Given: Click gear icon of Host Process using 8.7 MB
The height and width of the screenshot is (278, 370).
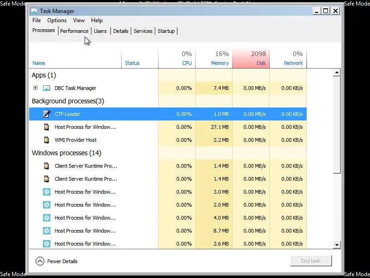Looking at the screenshot, I should pos(47,231).
